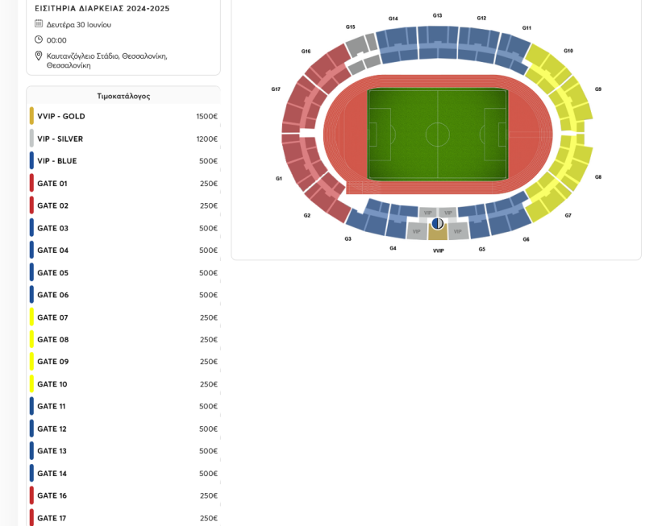Click the gray G15 section of the stadium

tap(363, 53)
